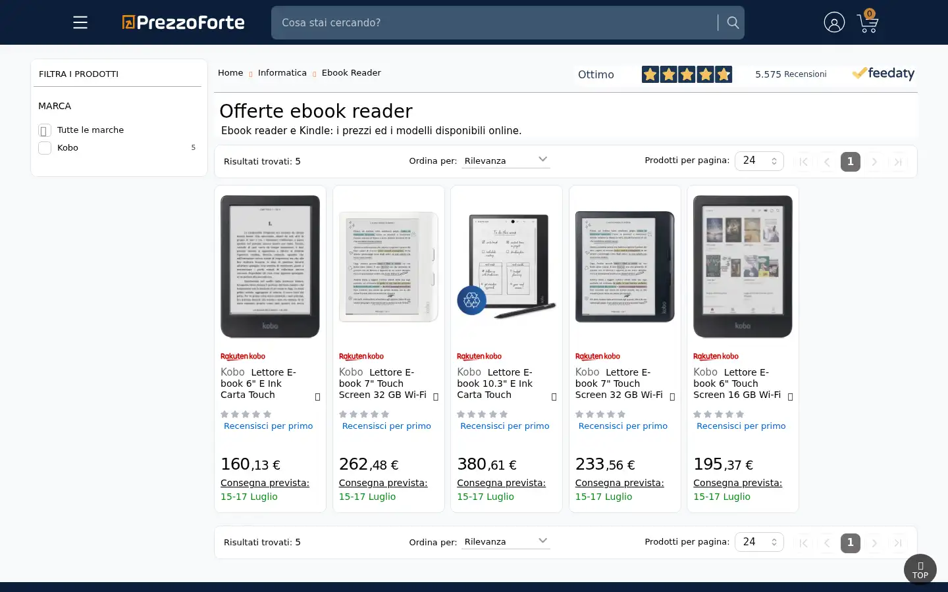The width and height of the screenshot is (948, 592).
Task: Open the hamburger menu
Action: 80,22
